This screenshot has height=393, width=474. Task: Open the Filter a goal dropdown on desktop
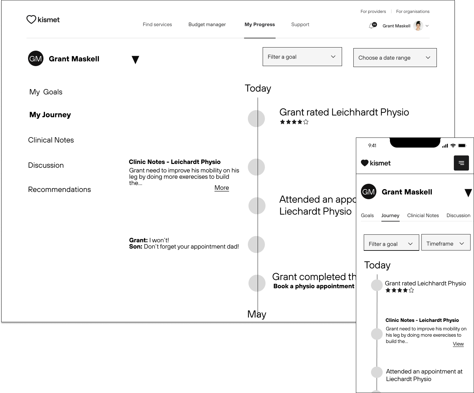click(302, 57)
